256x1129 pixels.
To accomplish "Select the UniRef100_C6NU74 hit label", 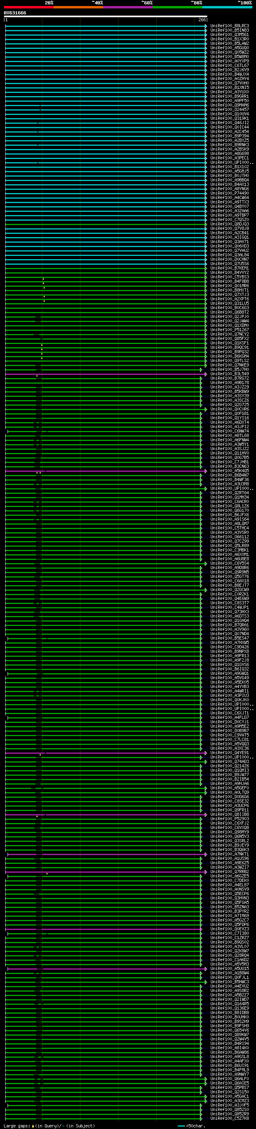I will point(230,431).
